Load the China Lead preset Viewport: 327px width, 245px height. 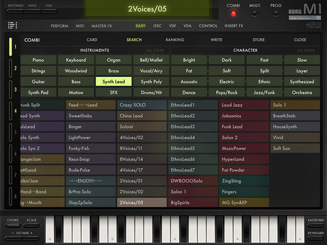[x=142, y=116]
